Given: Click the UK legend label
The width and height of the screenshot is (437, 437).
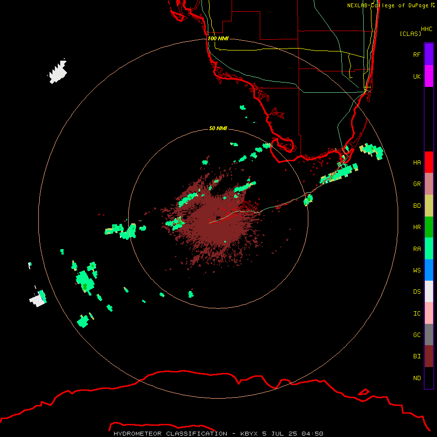Looking at the screenshot, I should tap(417, 76).
